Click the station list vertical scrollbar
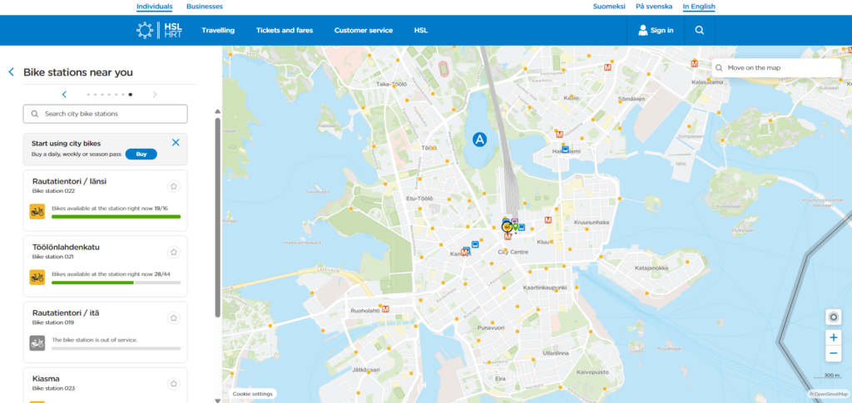The image size is (852, 403). pyautogui.click(x=218, y=216)
